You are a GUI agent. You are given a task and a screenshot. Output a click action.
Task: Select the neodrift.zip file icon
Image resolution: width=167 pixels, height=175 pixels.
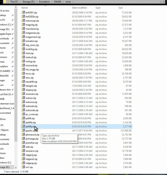pyautogui.click(x=23, y=82)
